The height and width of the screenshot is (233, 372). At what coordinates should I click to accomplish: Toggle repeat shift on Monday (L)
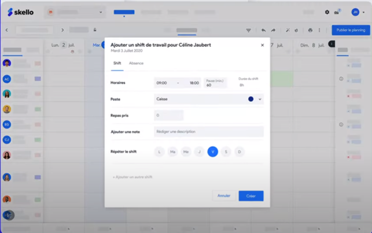[x=159, y=151]
